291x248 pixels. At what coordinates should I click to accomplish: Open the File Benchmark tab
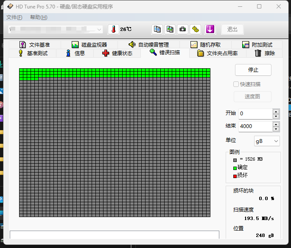(x=35, y=45)
